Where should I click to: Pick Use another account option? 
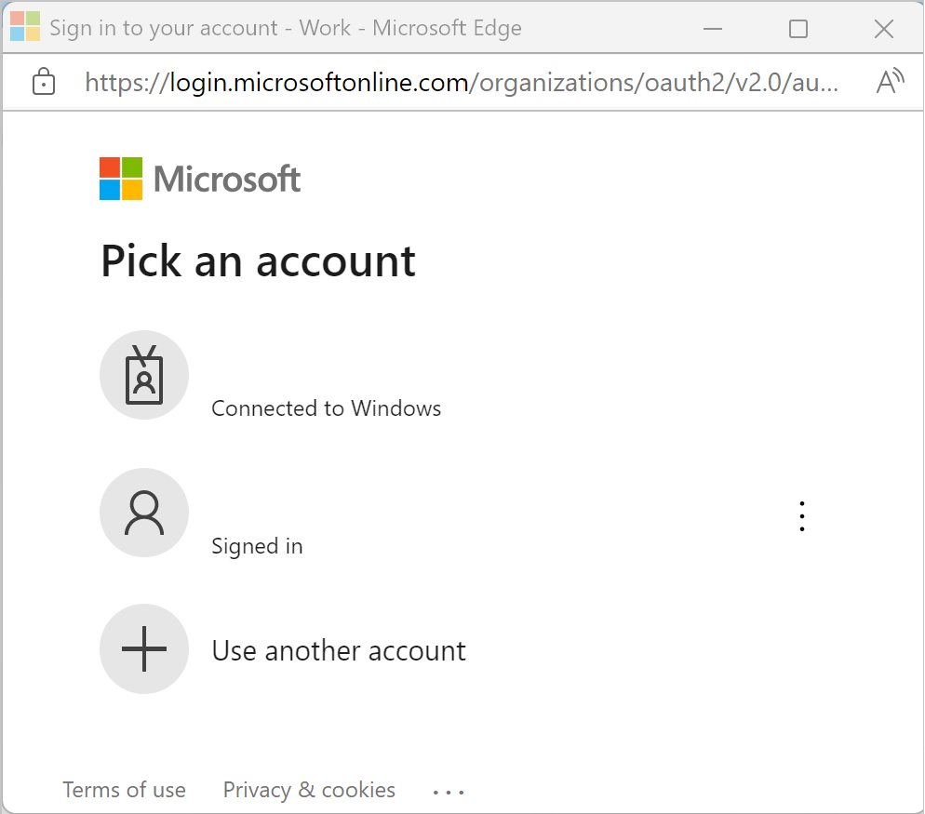pyautogui.click(x=339, y=650)
